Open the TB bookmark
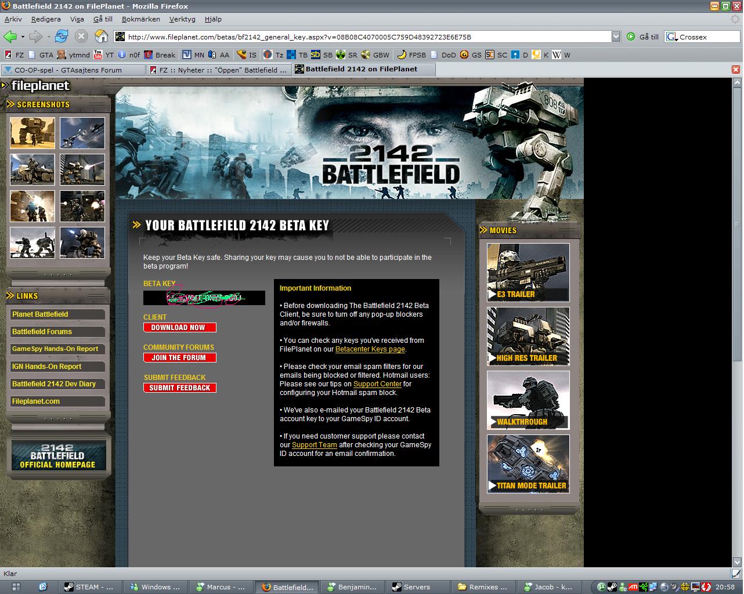 pyautogui.click(x=297, y=55)
